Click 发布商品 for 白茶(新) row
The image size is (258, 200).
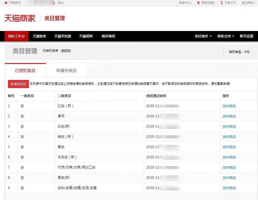229,127
